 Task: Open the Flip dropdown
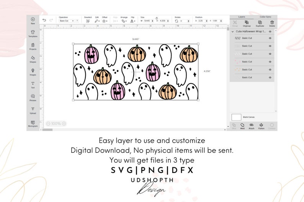coord(133,21)
